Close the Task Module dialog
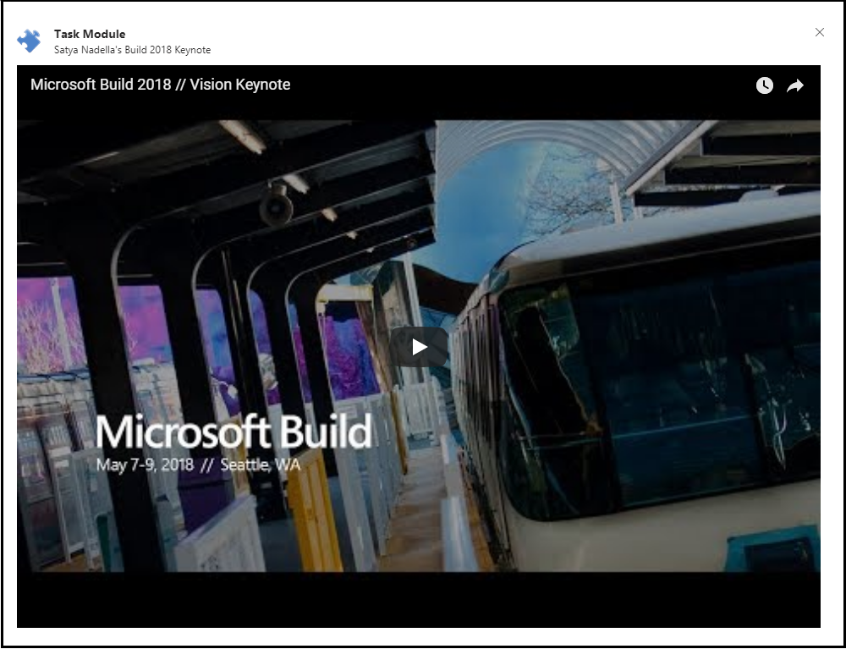 [820, 32]
